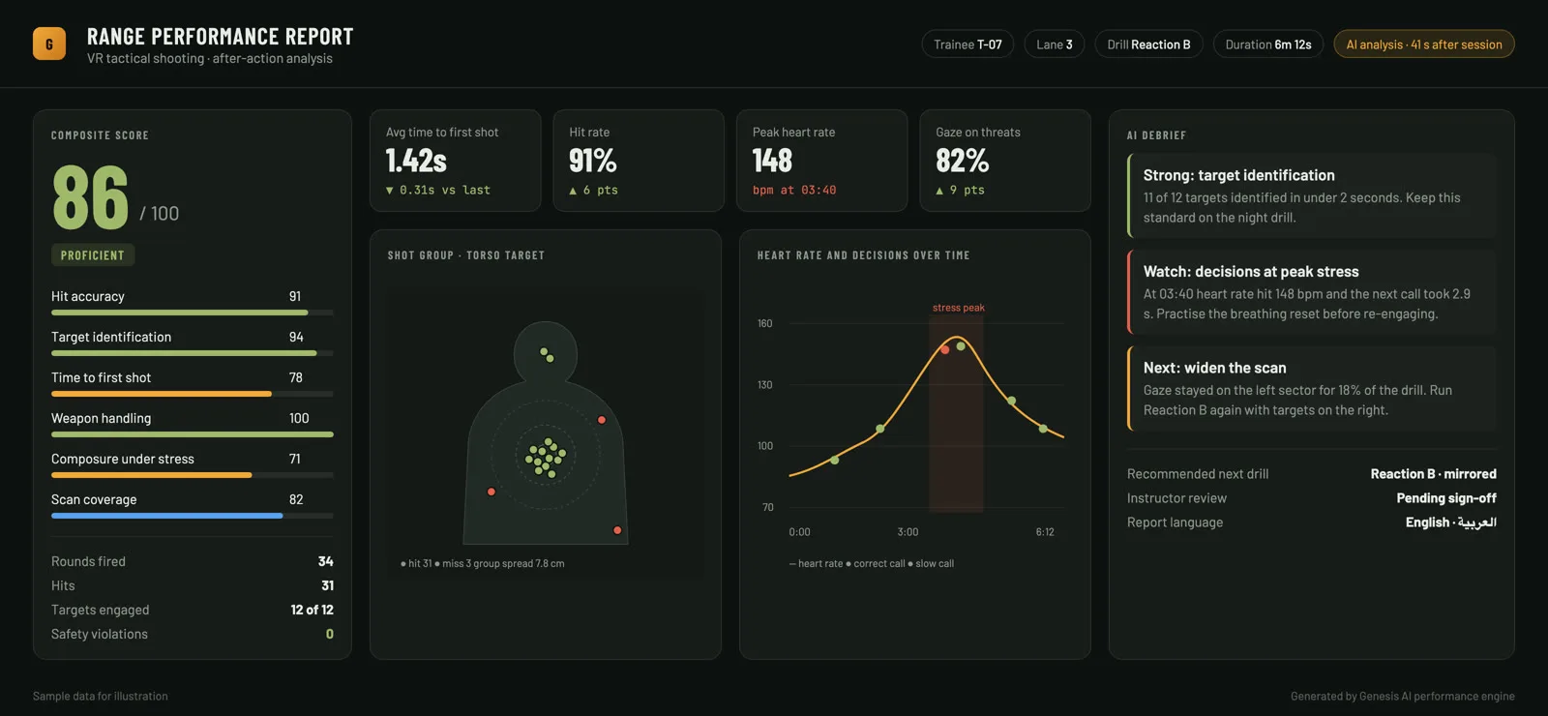This screenshot has width=1548, height=716.
Task: Click the 91% hit rate value
Action: pyautogui.click(x=593, y=161)
